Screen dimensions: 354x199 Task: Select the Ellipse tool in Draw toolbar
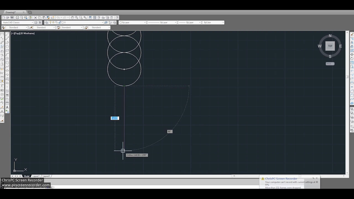pyautogui.click(x=7, y=70)
